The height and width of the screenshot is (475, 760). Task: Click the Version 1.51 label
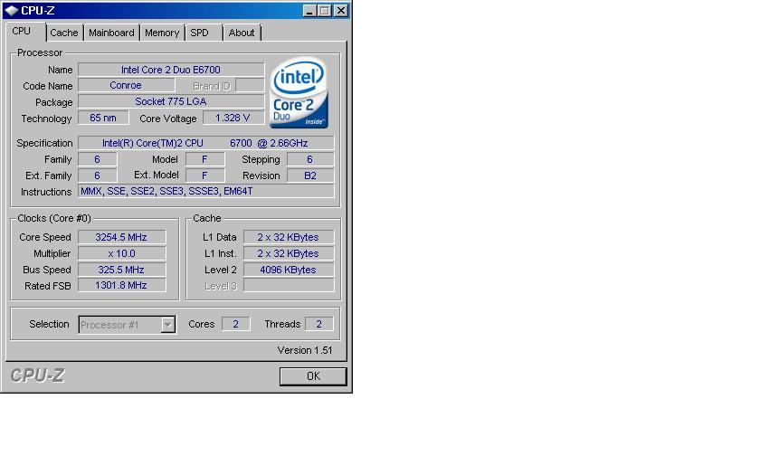pos(305,350)
